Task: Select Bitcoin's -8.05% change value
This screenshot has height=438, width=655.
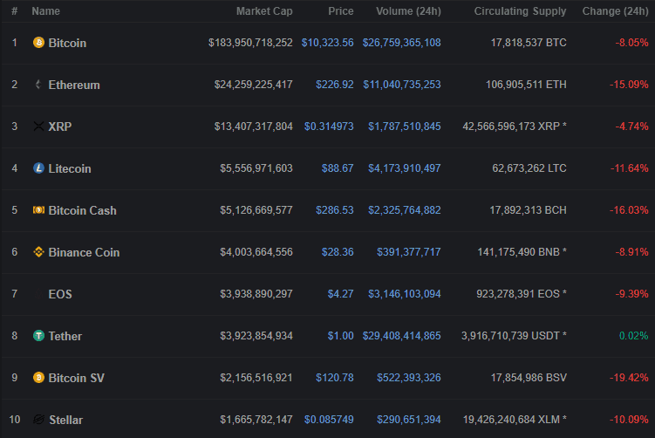Action: (631, 43)
